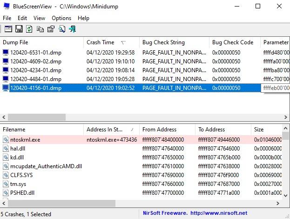The image size is (290, 219).
Task: Click the Exit door toolbar icon
Action: (x=73, y=29)
